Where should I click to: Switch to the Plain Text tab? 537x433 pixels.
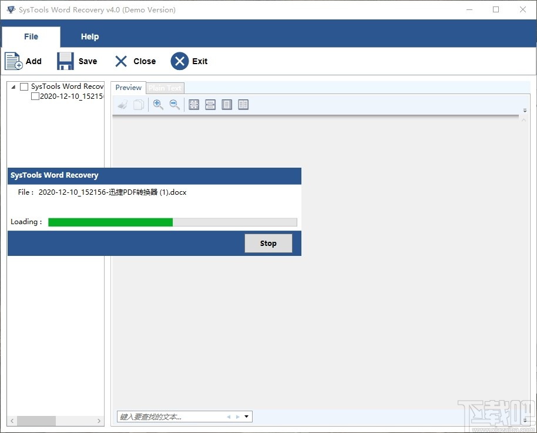(x=165, y=88)
